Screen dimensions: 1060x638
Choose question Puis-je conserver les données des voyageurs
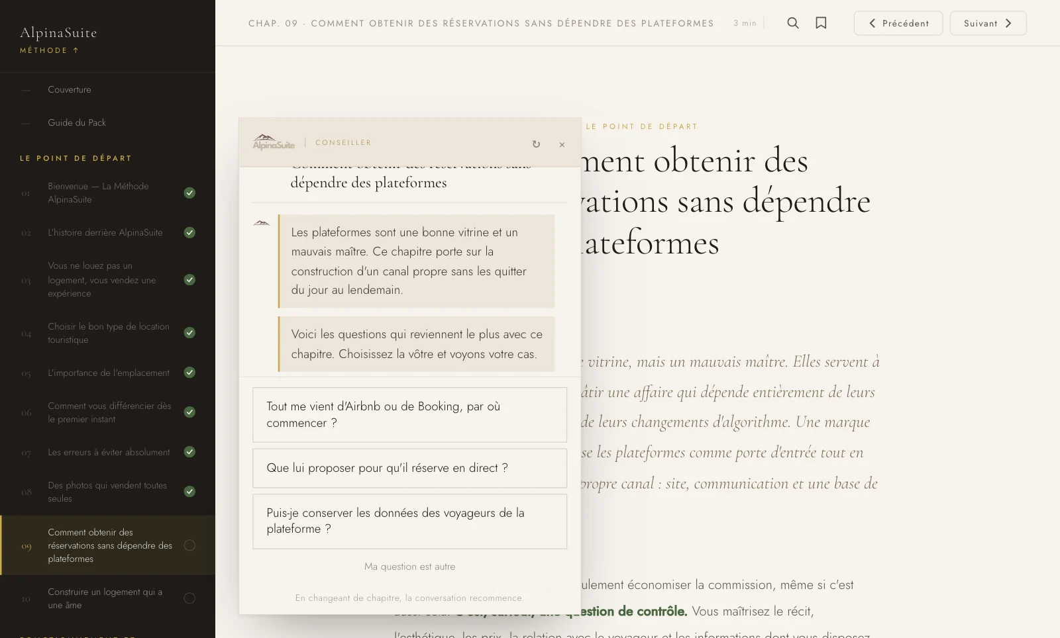[409, 522]
